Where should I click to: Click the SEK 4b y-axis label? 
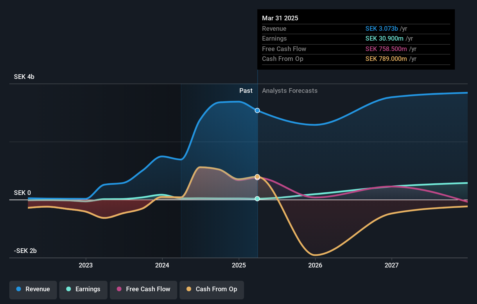(x=24, y=77)
